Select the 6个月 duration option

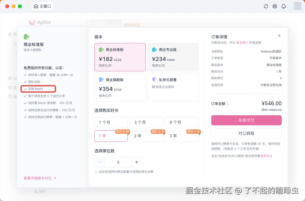182,122
